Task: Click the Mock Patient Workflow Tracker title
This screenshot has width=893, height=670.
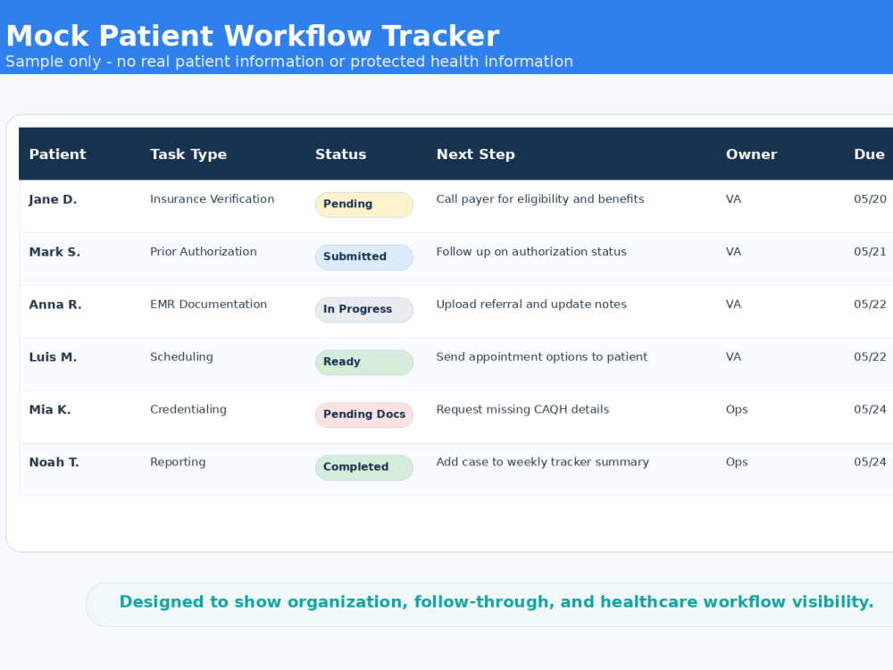Action: (x=253, y=36)
